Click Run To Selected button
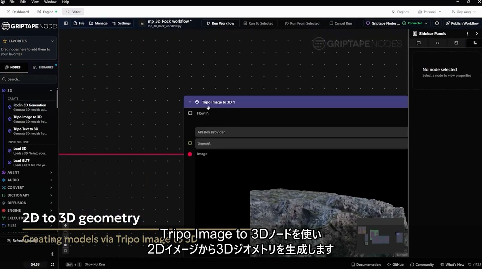The width and height of the screenshot is (482, 269). pos(258,23)
